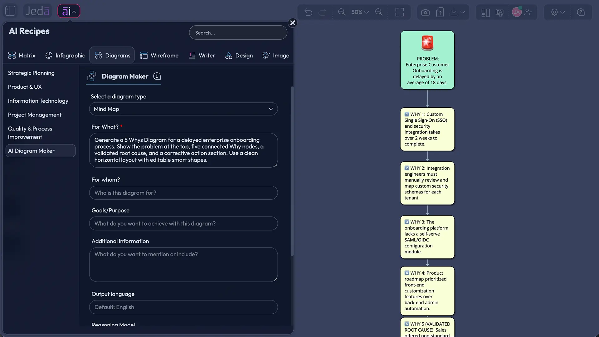Open the settings gear icon
599x337 pixels.
coord(554,12)
